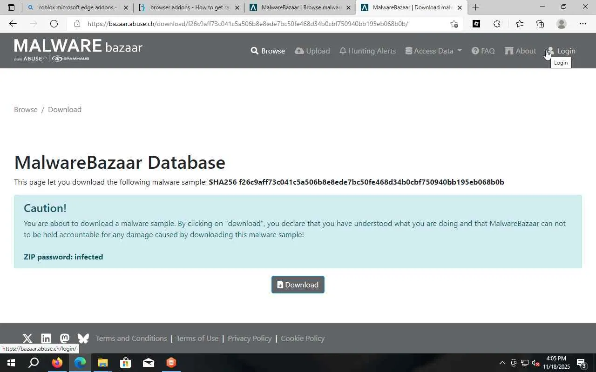The image size is (596, 372).
Task: Click the Login link in navbar
Action: [x=561, y=51]
